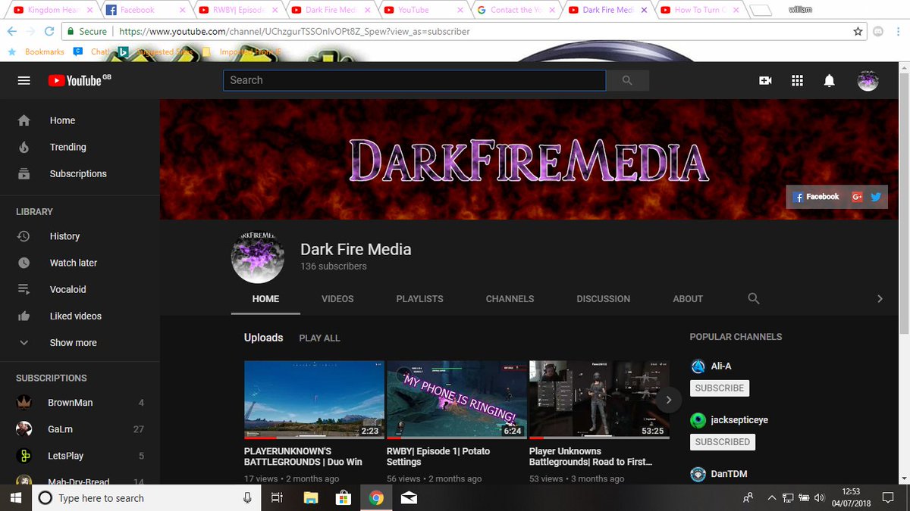Viewport: 910px width, 511px height.
Task: Open Windows Start menu
Action: coord(14,497)
